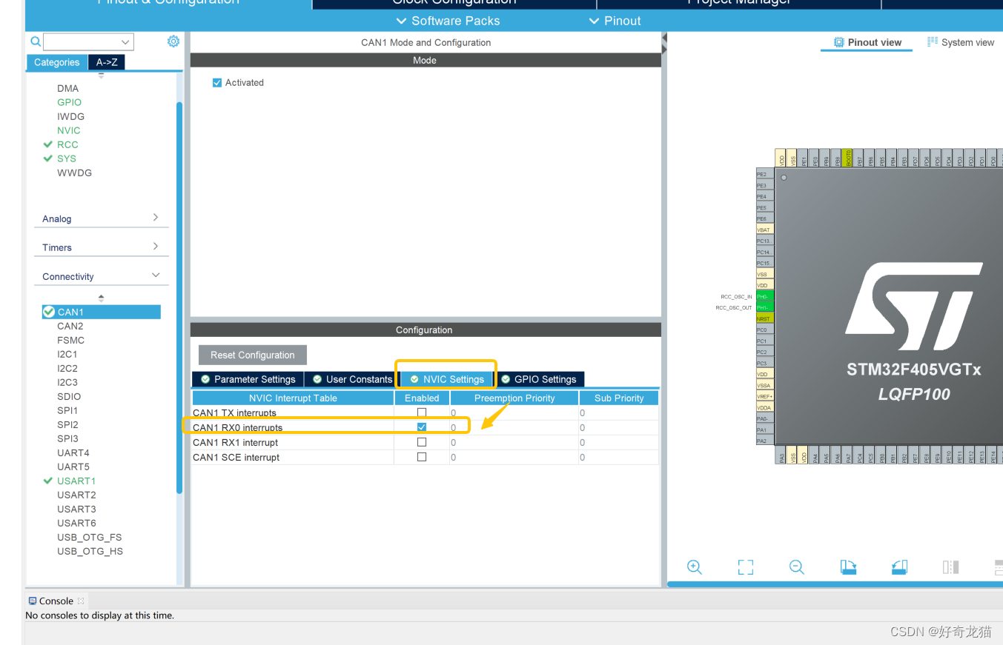
Task: Click the search magnifier icon in categories panel
Action: pyautogui.click(x=35, y=41)
